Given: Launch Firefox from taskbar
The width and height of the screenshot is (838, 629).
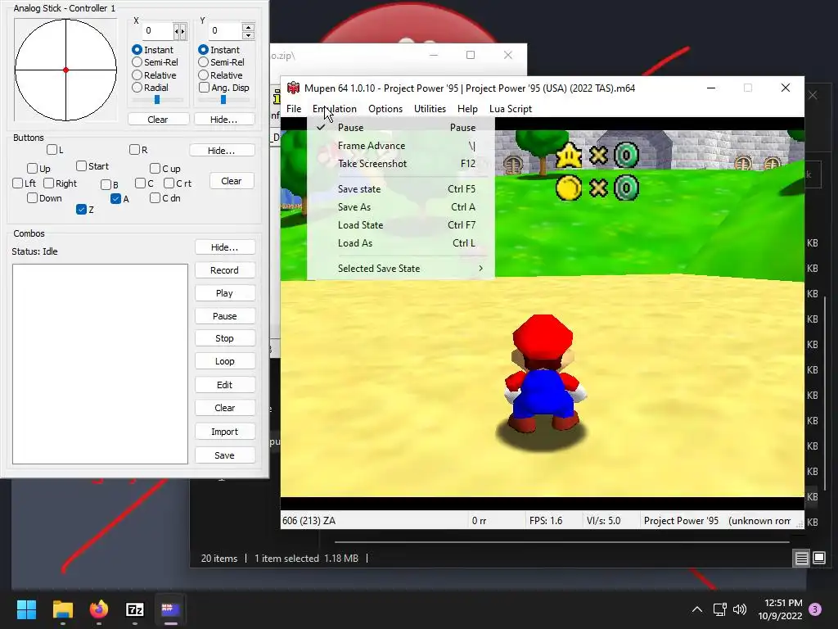Looking at the screenshot, I should (x=99, y=609).
